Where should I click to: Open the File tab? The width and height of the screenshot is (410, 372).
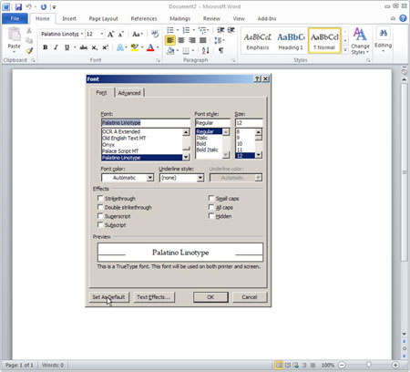coord(15,18)
